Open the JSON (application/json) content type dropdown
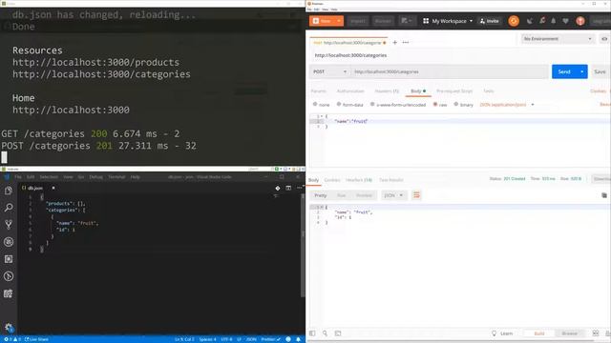Image resolution: width=611 pixels, height=343 pixels. coord(507,105)
